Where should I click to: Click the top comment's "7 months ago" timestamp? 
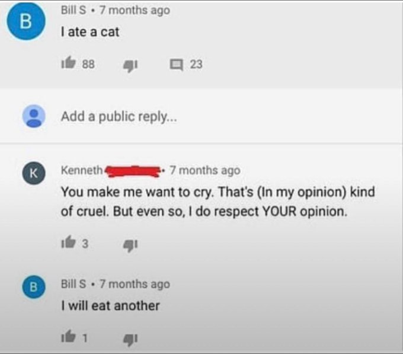coord(134,11)
